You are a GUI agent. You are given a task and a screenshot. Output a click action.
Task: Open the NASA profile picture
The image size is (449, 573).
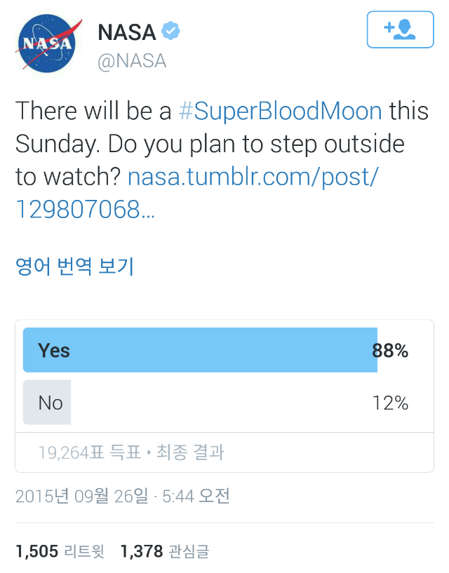(48, 43)
